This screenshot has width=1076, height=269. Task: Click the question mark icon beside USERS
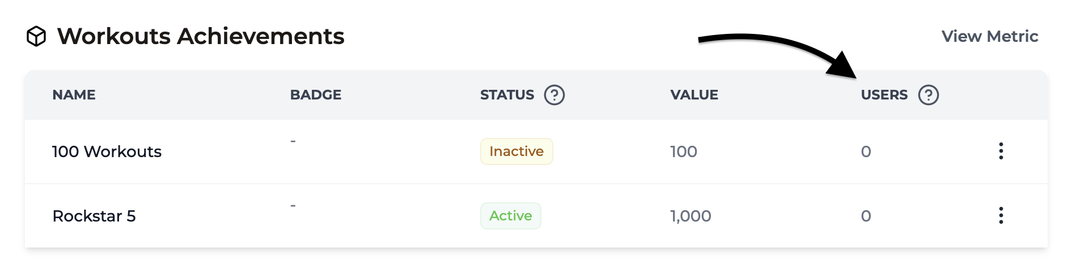click(x=928, y=95)
